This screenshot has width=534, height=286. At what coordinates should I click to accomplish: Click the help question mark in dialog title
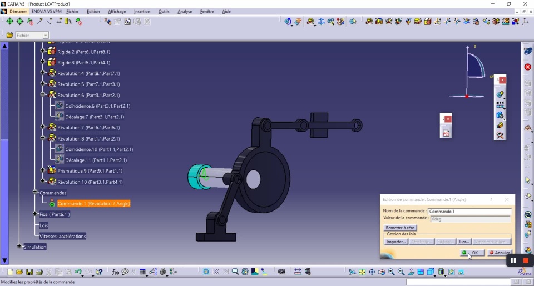point(491,199)
